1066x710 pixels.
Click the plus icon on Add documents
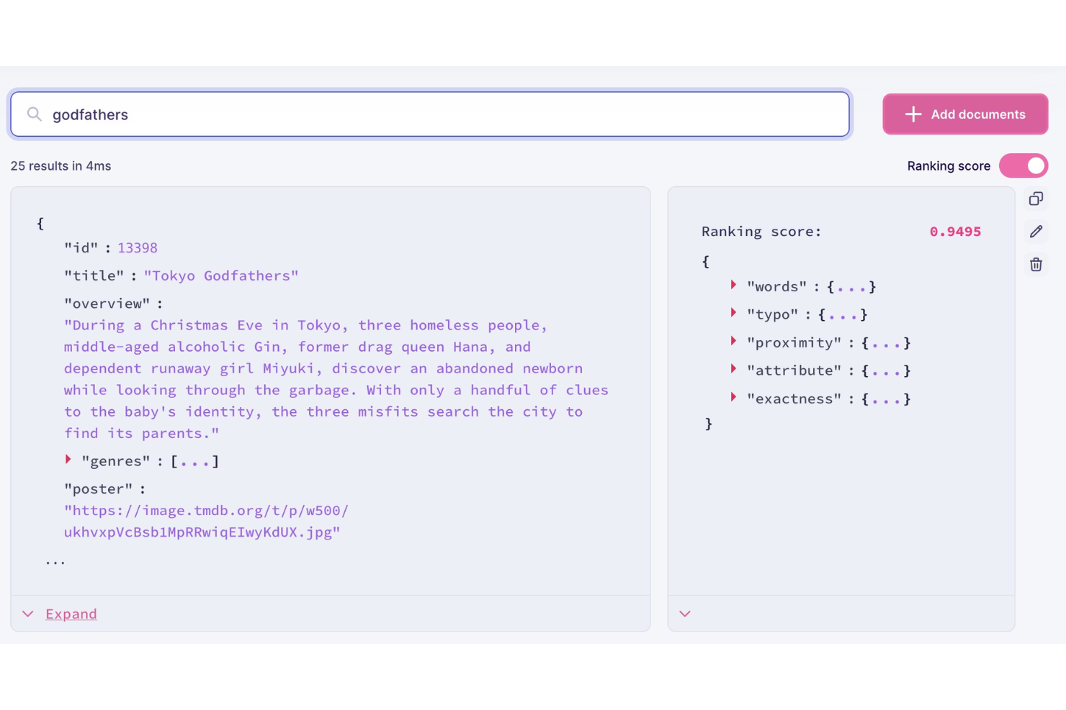pos(913,114)
